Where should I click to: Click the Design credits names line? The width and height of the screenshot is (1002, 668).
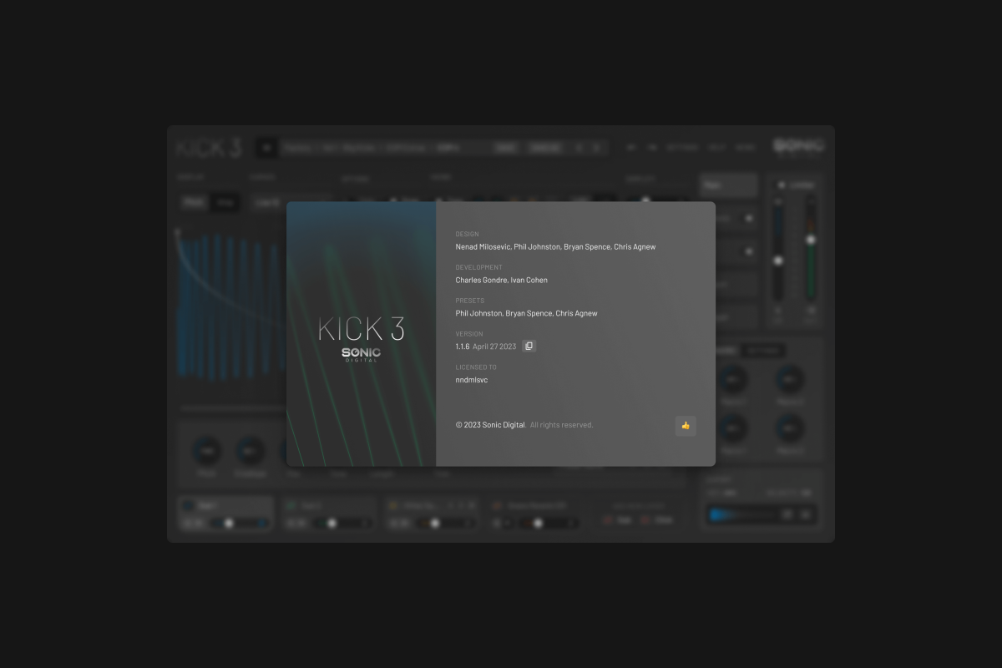555,247
